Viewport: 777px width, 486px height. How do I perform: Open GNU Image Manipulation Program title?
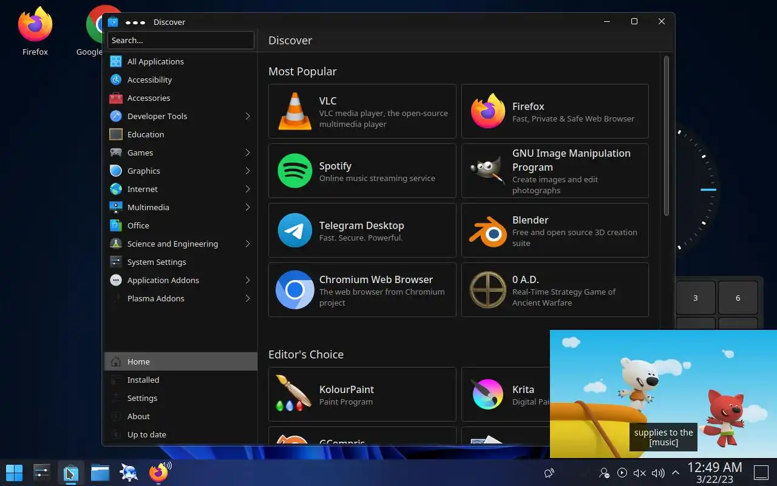pos(571,160)
